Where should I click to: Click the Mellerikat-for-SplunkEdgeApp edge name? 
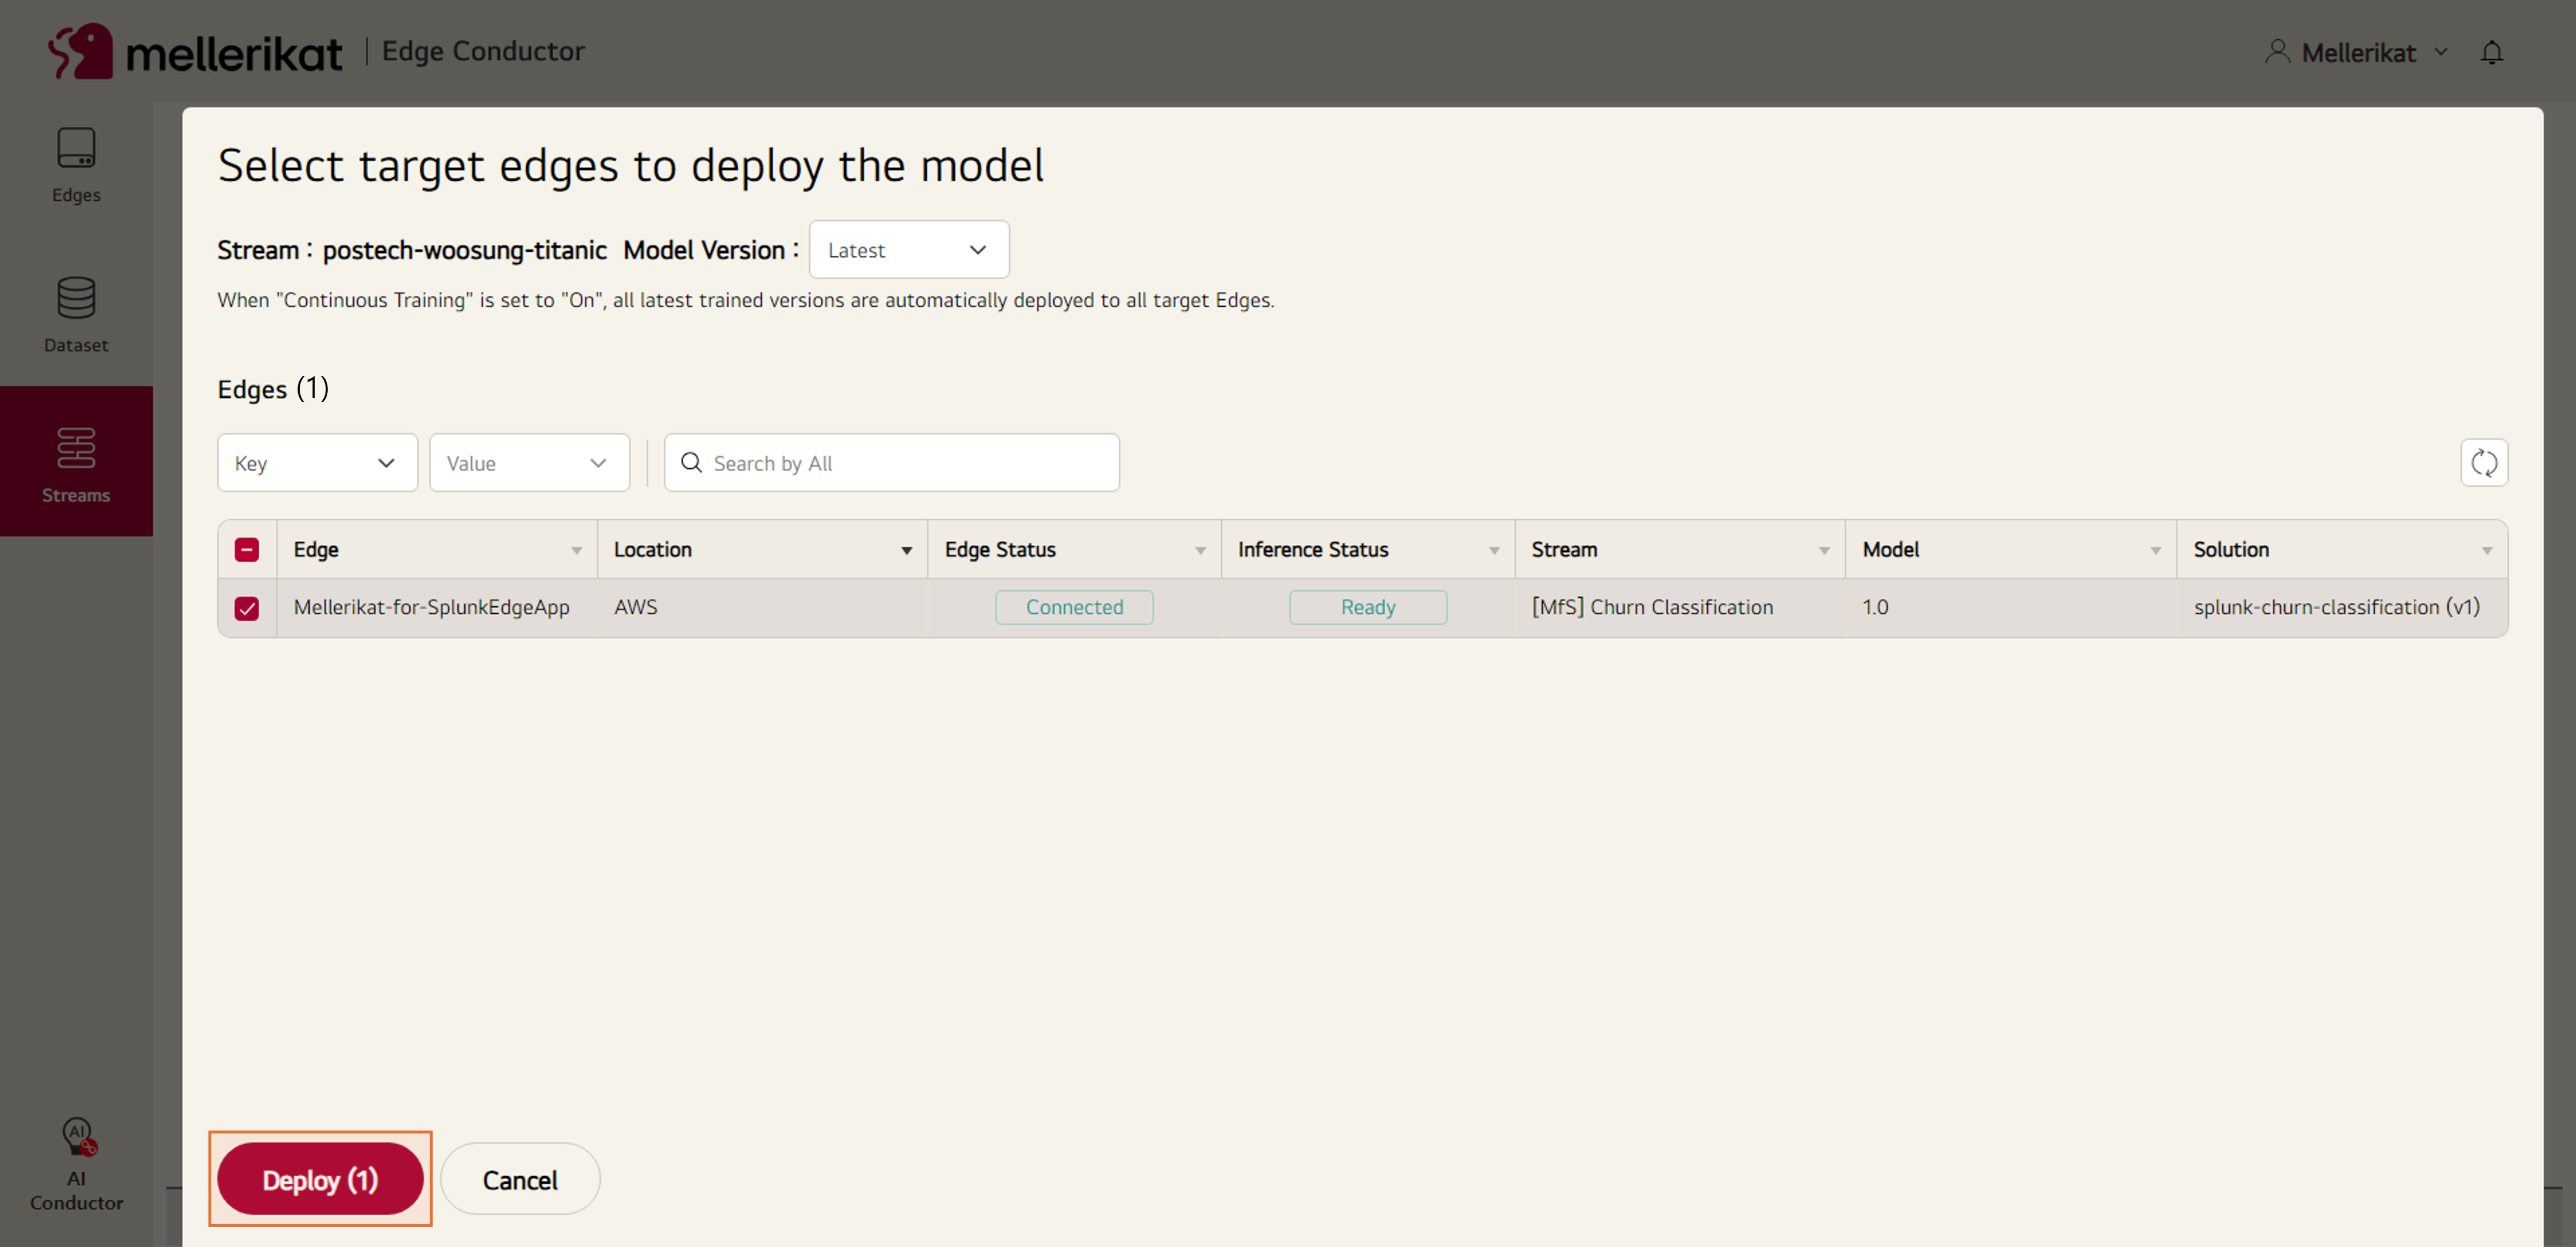pos(431,607)
